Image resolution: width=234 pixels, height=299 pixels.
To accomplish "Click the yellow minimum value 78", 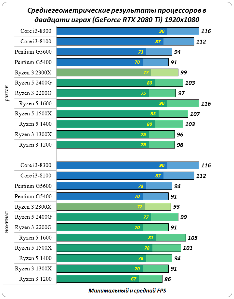I will pos(147,248).
